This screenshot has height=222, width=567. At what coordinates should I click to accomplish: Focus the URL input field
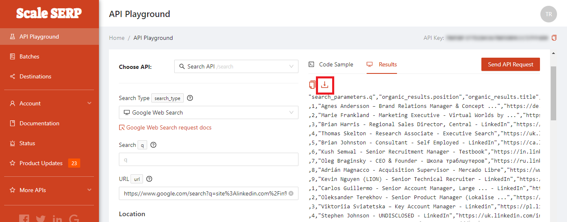click(209, 193)
